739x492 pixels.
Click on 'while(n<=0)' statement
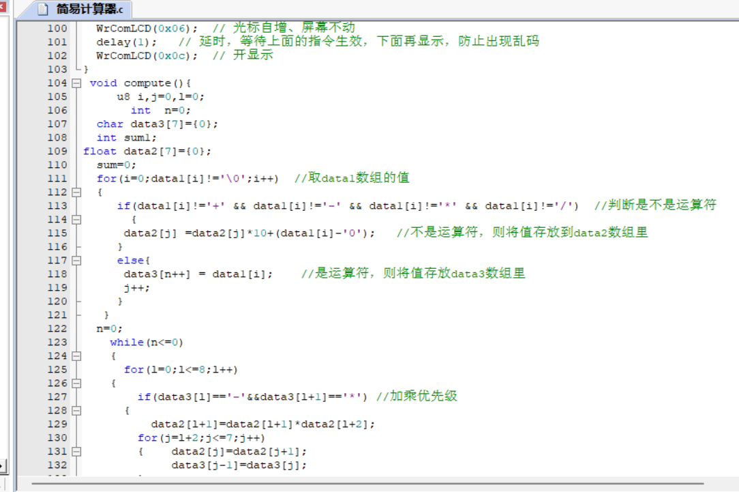tap(147, 343)
